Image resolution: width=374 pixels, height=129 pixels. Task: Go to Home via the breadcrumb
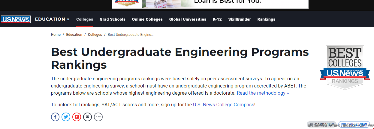tap(56, 35)
